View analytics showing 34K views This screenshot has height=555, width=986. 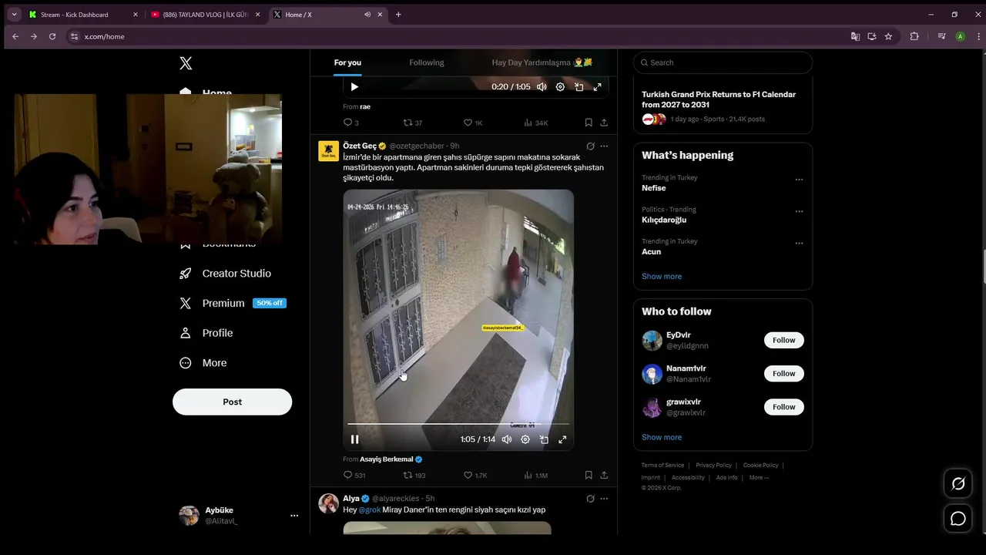(x=536, y=123)
